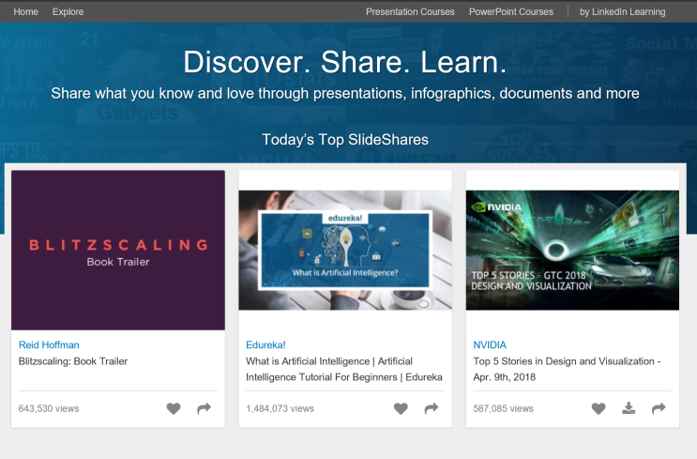Click the Blitzscaling Book Trailer thumbnail

coord(118,250)
